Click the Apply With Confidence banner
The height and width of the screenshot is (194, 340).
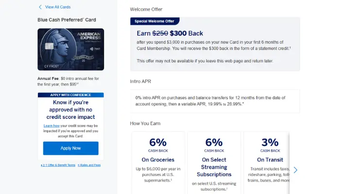70,96
